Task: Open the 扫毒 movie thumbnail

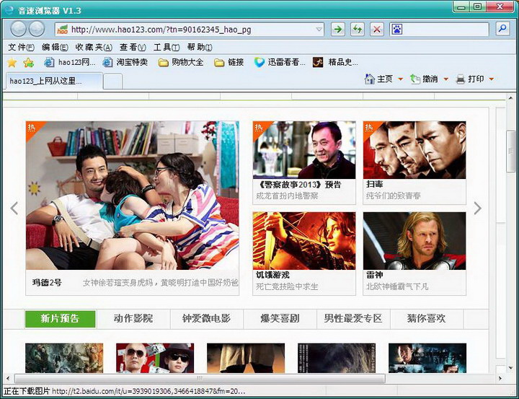Action: (414, 150)
